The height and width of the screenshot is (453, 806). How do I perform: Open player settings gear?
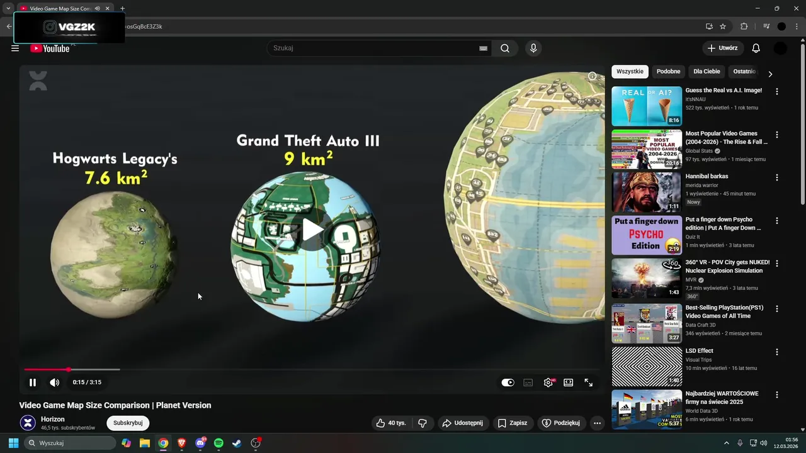pyautogui.click(x=548, y=382)
